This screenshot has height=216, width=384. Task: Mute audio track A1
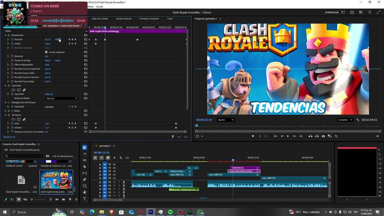pos(114,182)
